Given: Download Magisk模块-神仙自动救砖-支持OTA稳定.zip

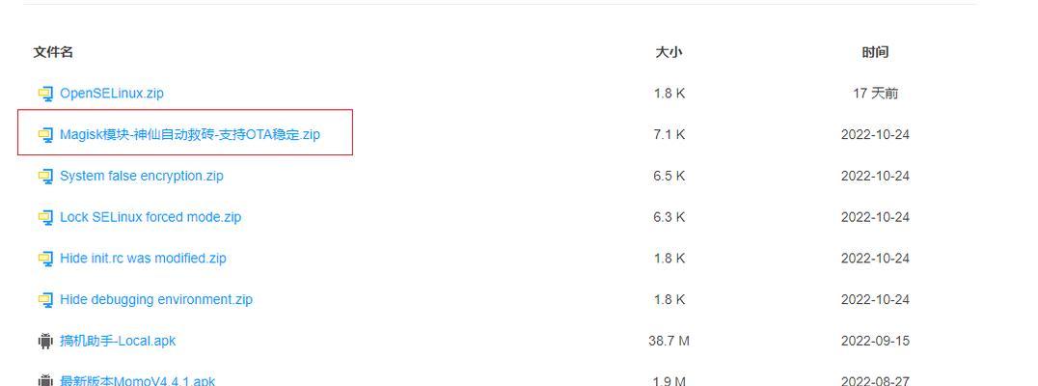Looking at the screenshot, I should [190, 134].
